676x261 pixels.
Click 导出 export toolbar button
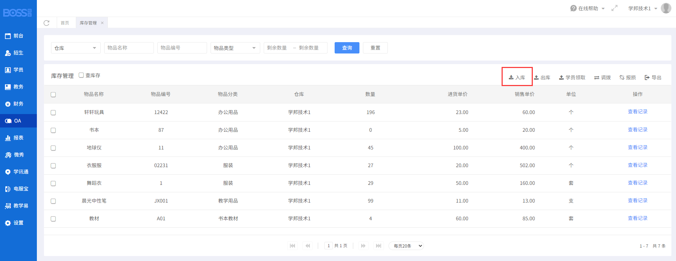click(653, 78)
